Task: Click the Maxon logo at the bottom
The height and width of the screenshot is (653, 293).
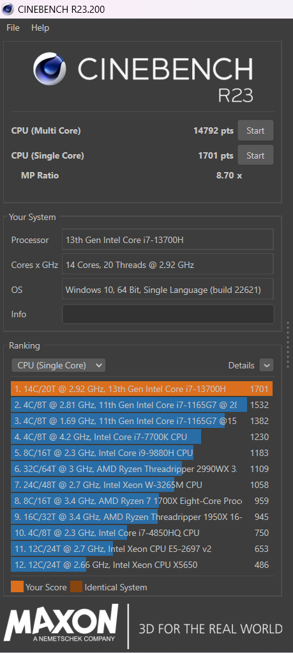Action: click(61, 624)
